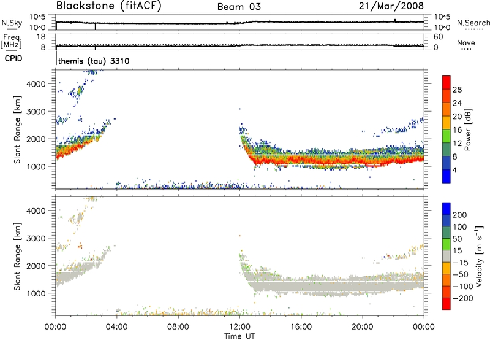Pick the red bottom segment of velocity colorbar
490x340 pixels.
coord(447,304)
